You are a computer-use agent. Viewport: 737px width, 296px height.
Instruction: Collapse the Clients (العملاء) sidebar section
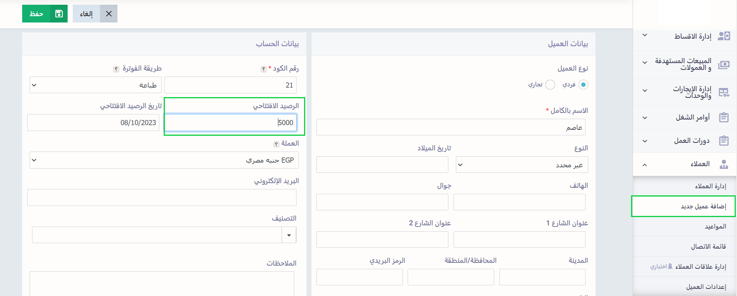pos(645,165)
